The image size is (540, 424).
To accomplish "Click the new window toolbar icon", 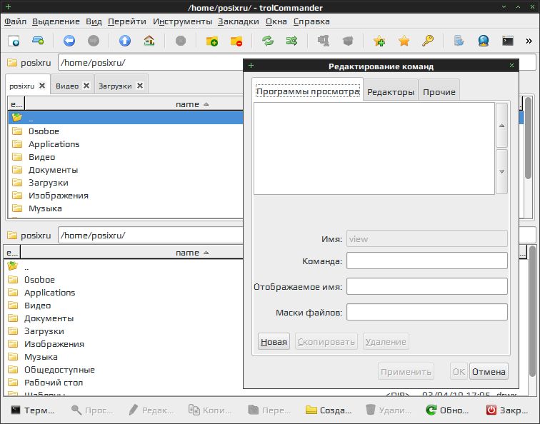I will pos(14,41).
